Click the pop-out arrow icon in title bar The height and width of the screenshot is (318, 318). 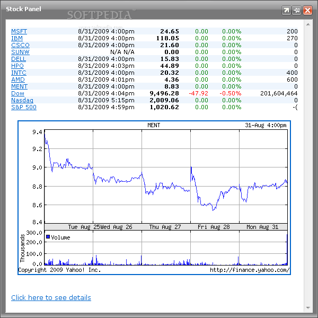[x=286, y=11]
